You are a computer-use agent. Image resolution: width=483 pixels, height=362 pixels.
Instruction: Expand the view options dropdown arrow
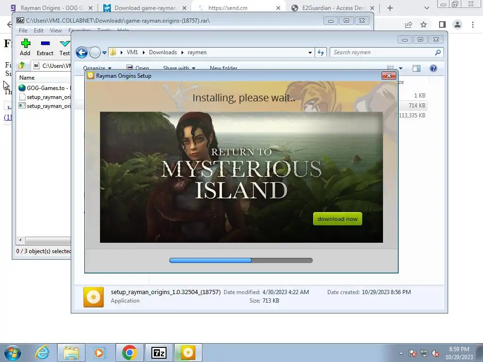click(x=400, y=68)
